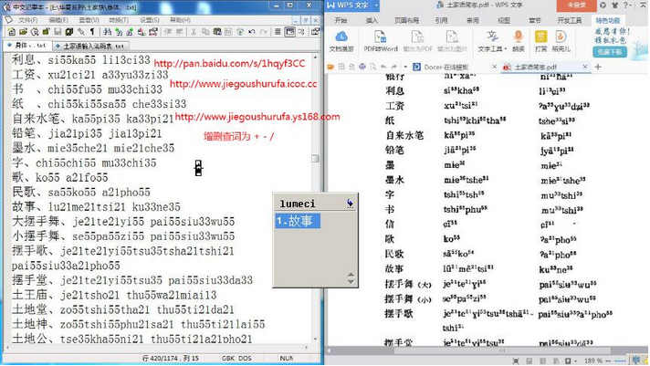Click the lines list icon in the notepad toolbar
The height and width of the screenshot is (366, 650).
tap(278, 32)
